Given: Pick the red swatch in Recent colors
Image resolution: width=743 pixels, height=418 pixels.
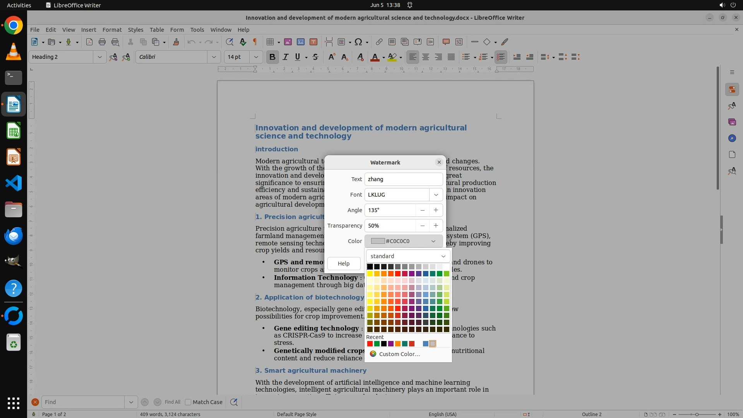Looking at the screenshot, I should (x=370, y=344).
